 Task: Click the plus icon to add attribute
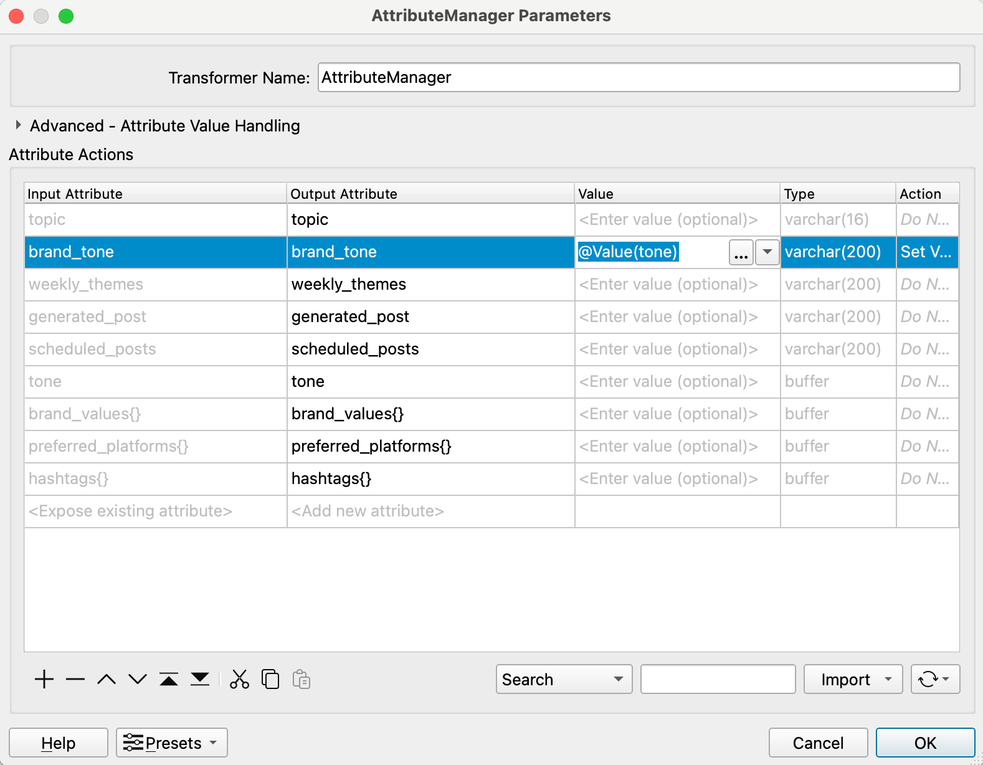(44, 679)
